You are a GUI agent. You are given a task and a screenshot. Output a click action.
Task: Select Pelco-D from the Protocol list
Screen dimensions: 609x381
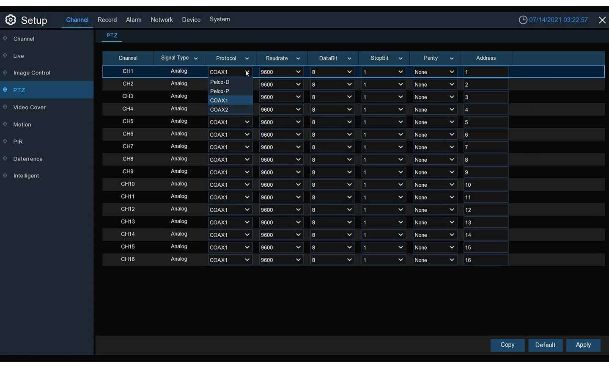pyautogui.click(x=219, y=82)
